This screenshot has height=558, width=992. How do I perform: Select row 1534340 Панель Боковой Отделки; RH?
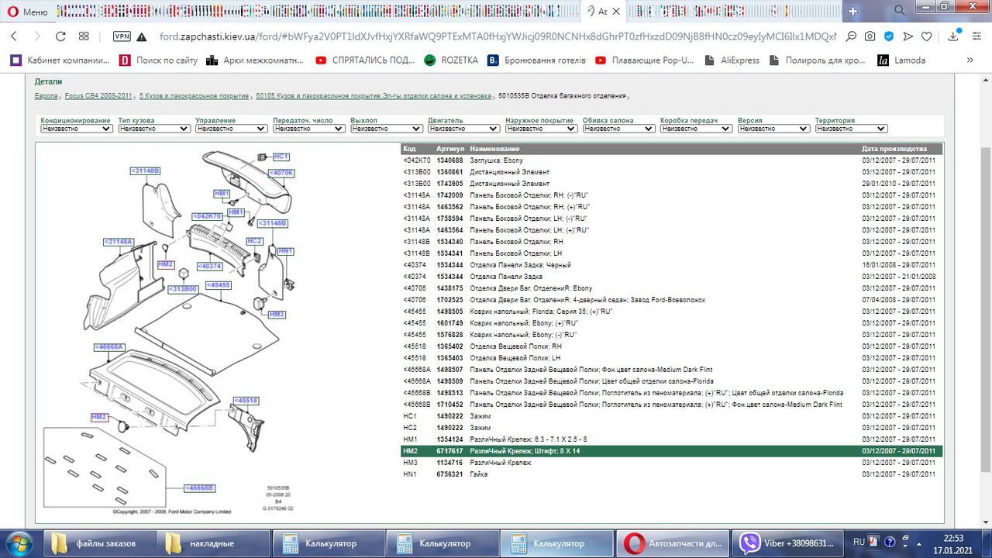672,242
